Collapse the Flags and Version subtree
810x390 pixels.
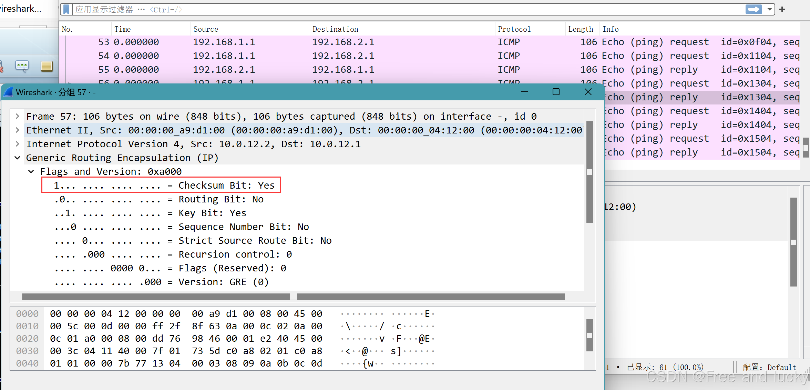coord(31,171)
